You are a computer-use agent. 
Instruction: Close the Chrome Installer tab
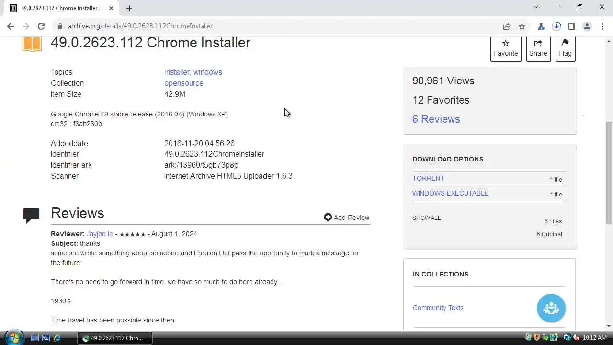coord(111,8)
